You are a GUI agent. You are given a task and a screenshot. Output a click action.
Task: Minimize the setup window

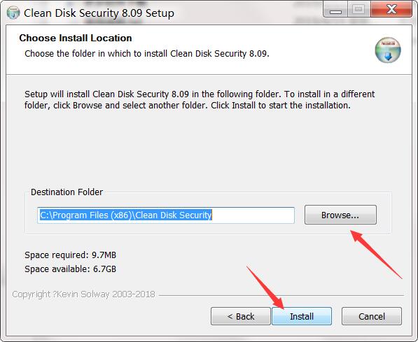[335, 10]
